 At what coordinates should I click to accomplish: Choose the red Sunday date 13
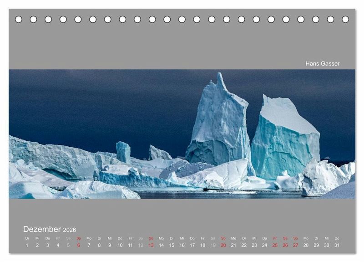pyautogui.click(x=151, y=245)
